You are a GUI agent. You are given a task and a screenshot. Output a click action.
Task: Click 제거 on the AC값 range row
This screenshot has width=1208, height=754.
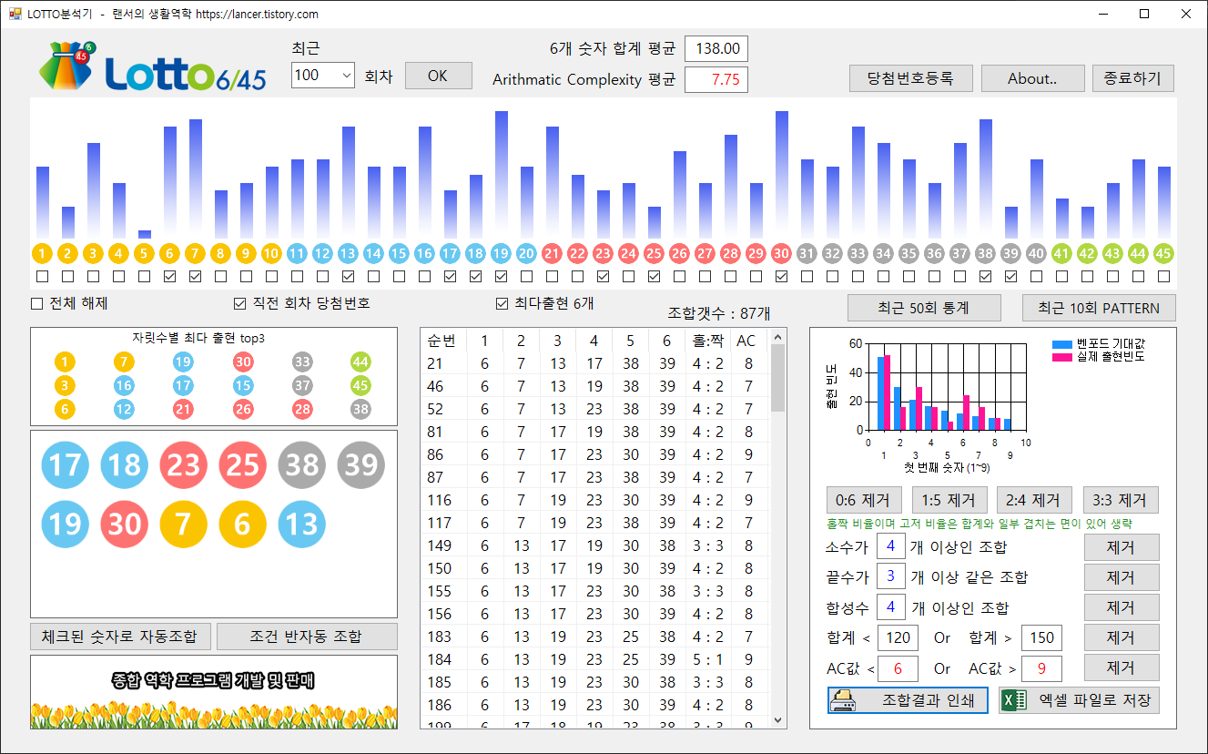point(1122,667)
